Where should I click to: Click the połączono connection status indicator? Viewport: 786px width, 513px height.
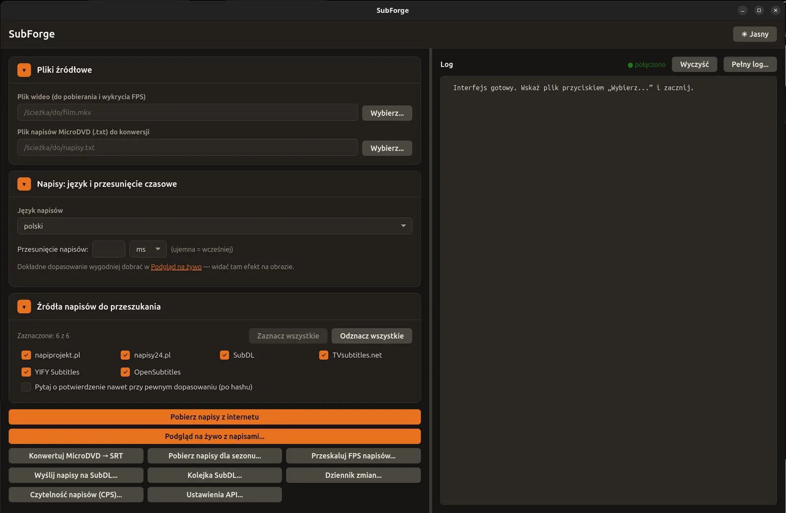point(646,65)
